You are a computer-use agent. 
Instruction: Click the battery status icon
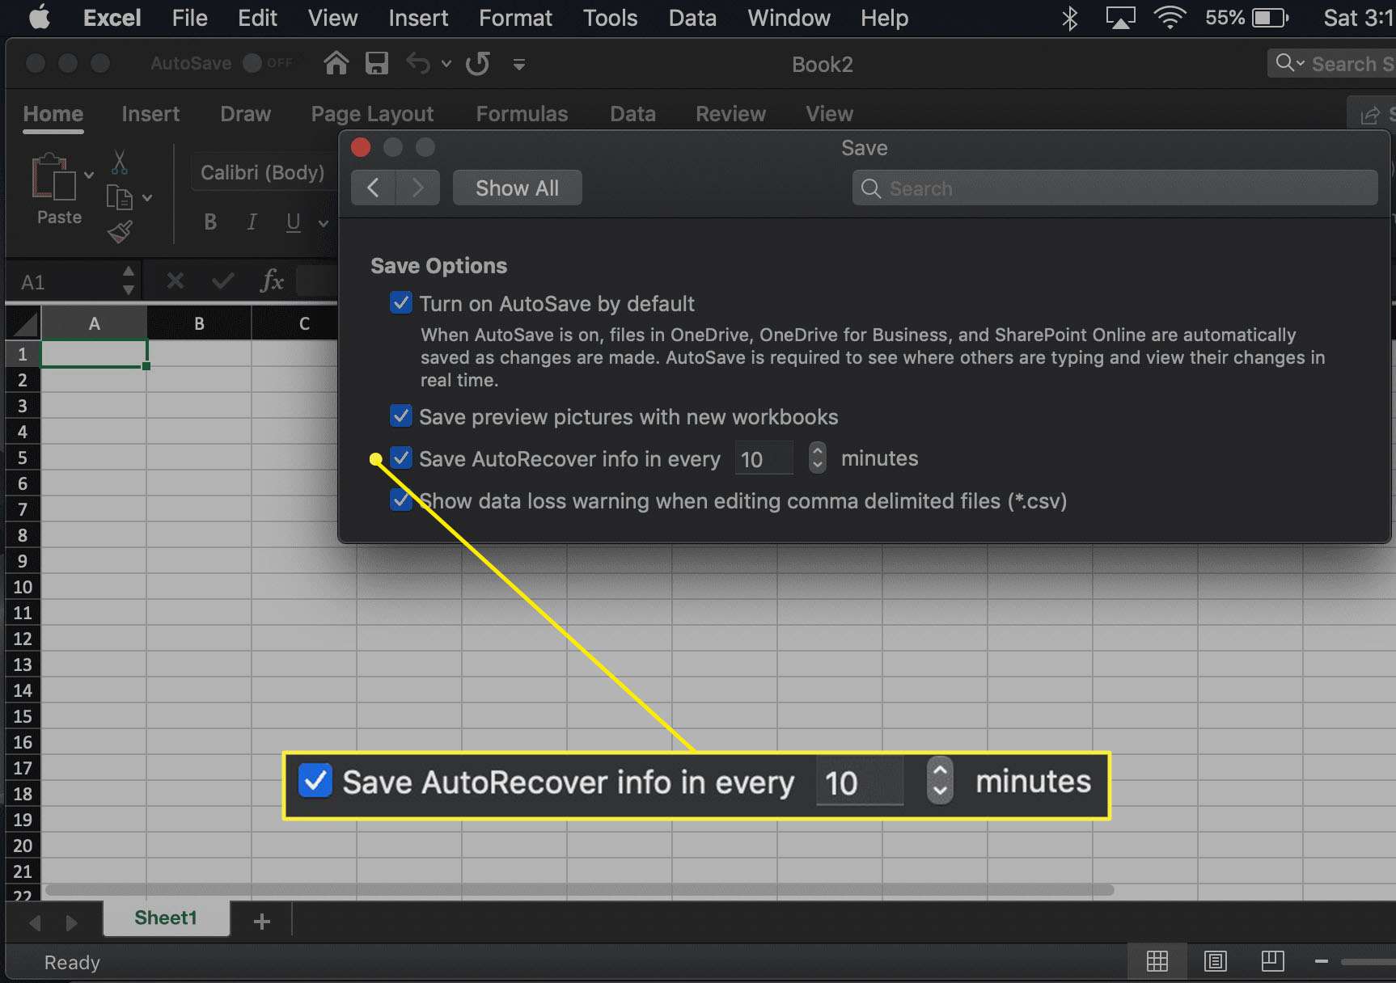(1269, 18)
